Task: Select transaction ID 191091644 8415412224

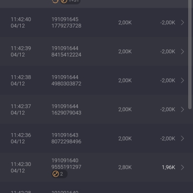Action: pos(66,52)
